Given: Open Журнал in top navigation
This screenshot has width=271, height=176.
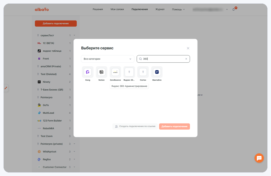Looking at the screenshot, I should coord(160,9).
